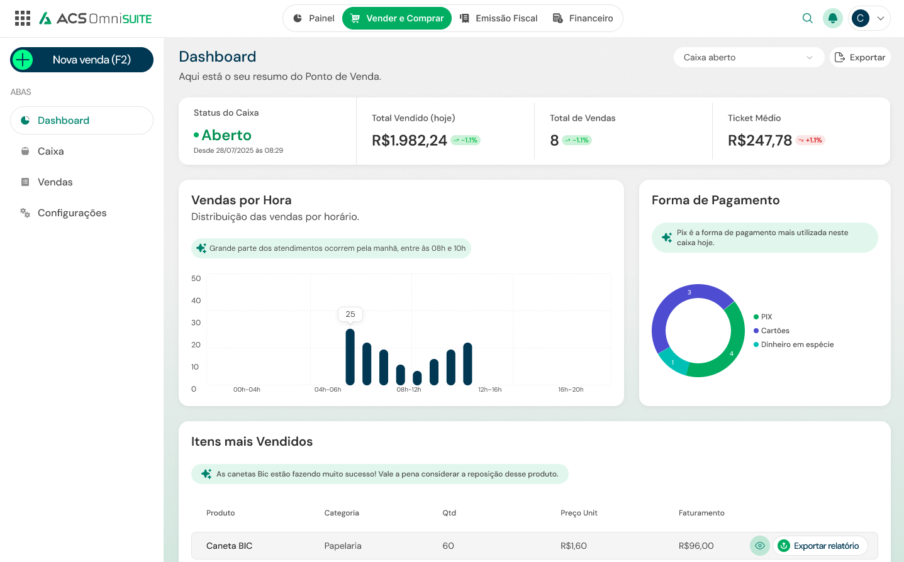This screenshot has height=562, width=904.
Task: Toggle eye icon for Caneta BIC row
Action: pos(759,546)
